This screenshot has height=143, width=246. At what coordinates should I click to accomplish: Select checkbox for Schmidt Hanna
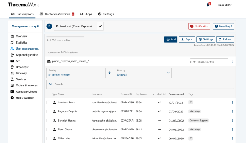pos(48,121)
